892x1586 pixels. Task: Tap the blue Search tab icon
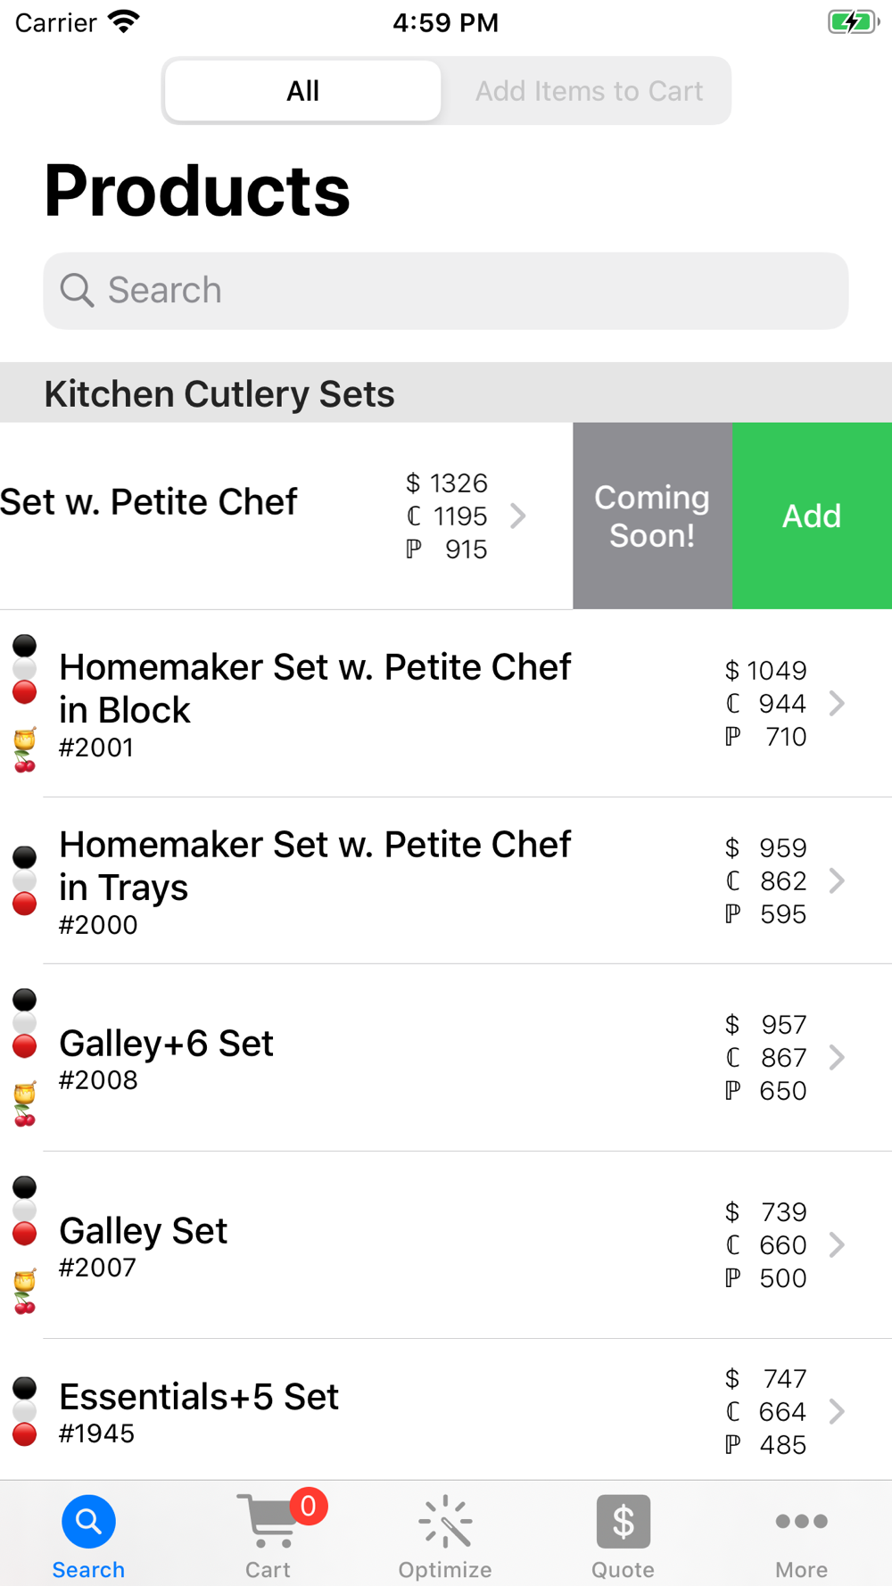(88, 1521)
